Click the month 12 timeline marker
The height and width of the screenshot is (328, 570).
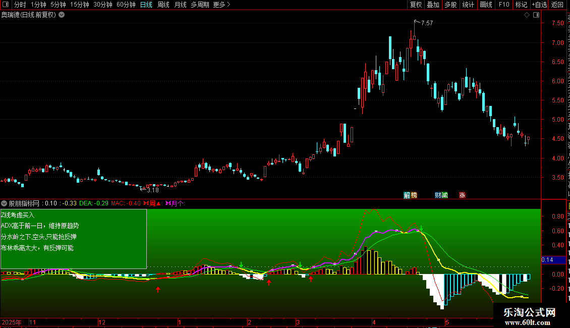pos(102,322)
